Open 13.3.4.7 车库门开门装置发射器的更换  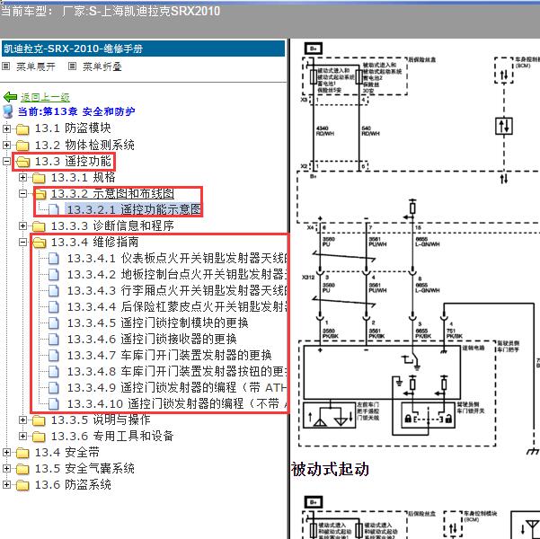point(170,356)
